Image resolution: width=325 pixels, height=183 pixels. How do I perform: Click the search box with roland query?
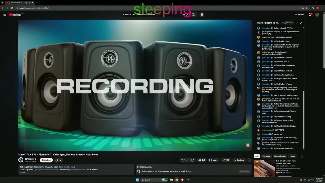pos(152,15)
